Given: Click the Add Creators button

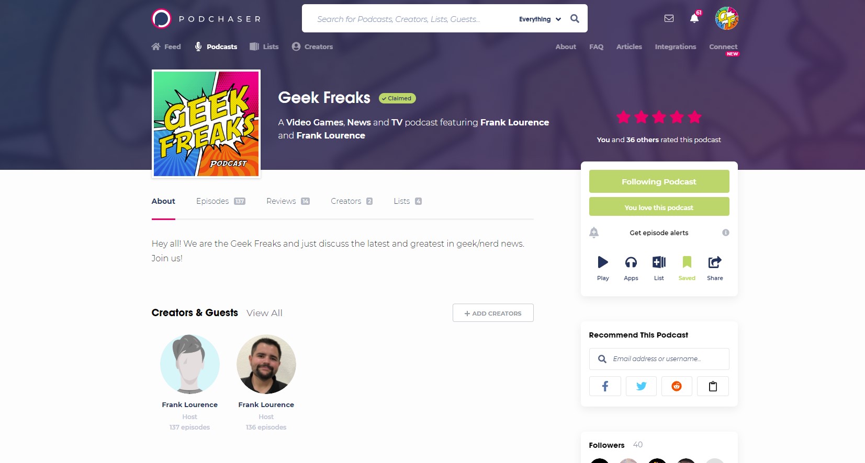Looking at the screenshot, I should pyautogui.click(x=493, y=313).
